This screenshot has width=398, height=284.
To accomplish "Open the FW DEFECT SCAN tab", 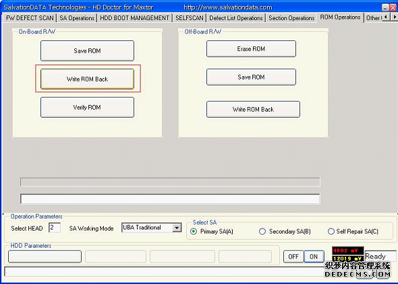I will (x=30, y=18).
